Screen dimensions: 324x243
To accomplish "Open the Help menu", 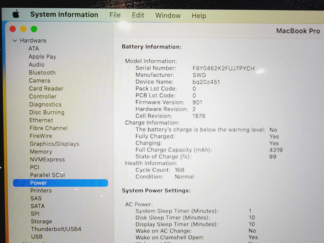I will tap(198, 16).
